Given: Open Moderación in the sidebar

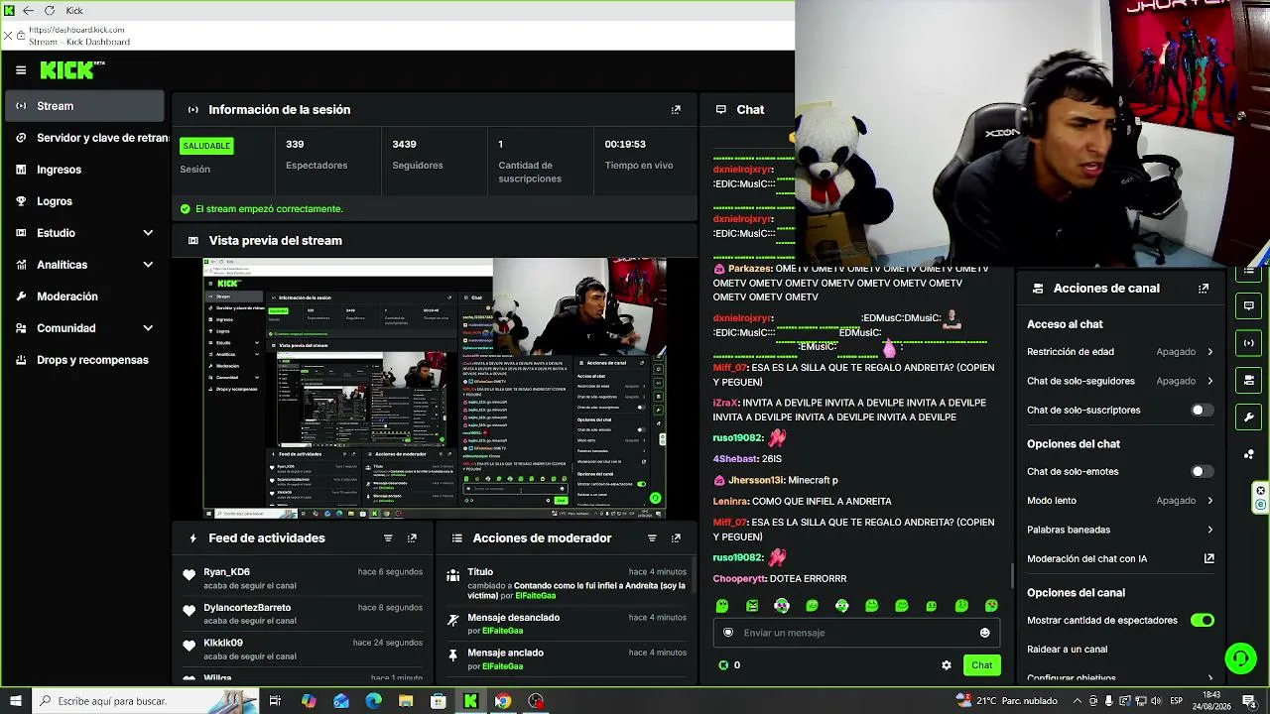Looking at the screenshot, I should coord(84,297).
